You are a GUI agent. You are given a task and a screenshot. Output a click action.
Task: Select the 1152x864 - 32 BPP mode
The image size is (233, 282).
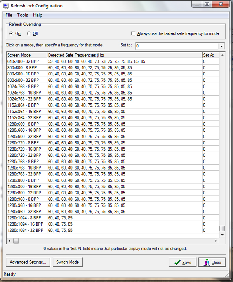pos(113,117)
